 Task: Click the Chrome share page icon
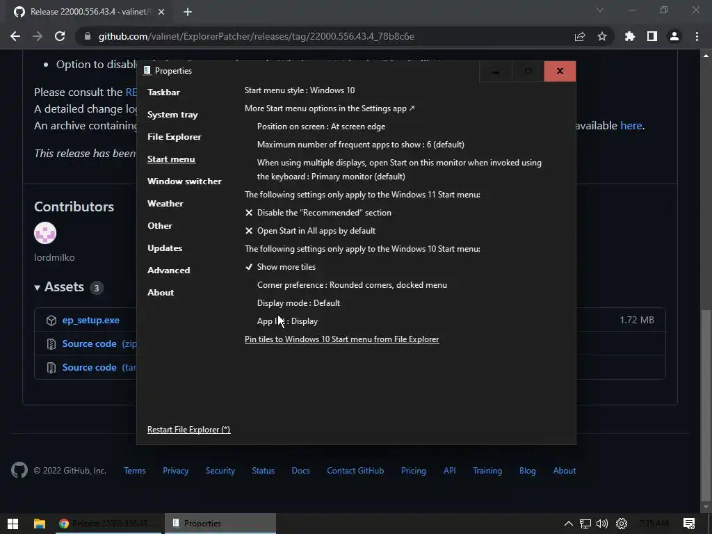[x=580, y=36]
